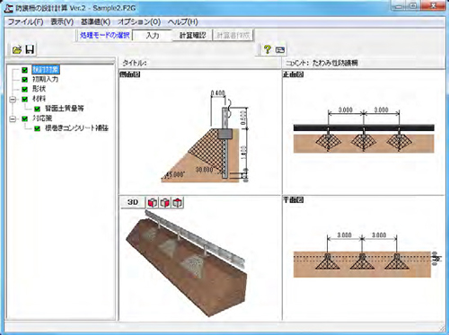The image size is (449, 335).
Task: Select the middle cube view icon
Action: point(165,203)
